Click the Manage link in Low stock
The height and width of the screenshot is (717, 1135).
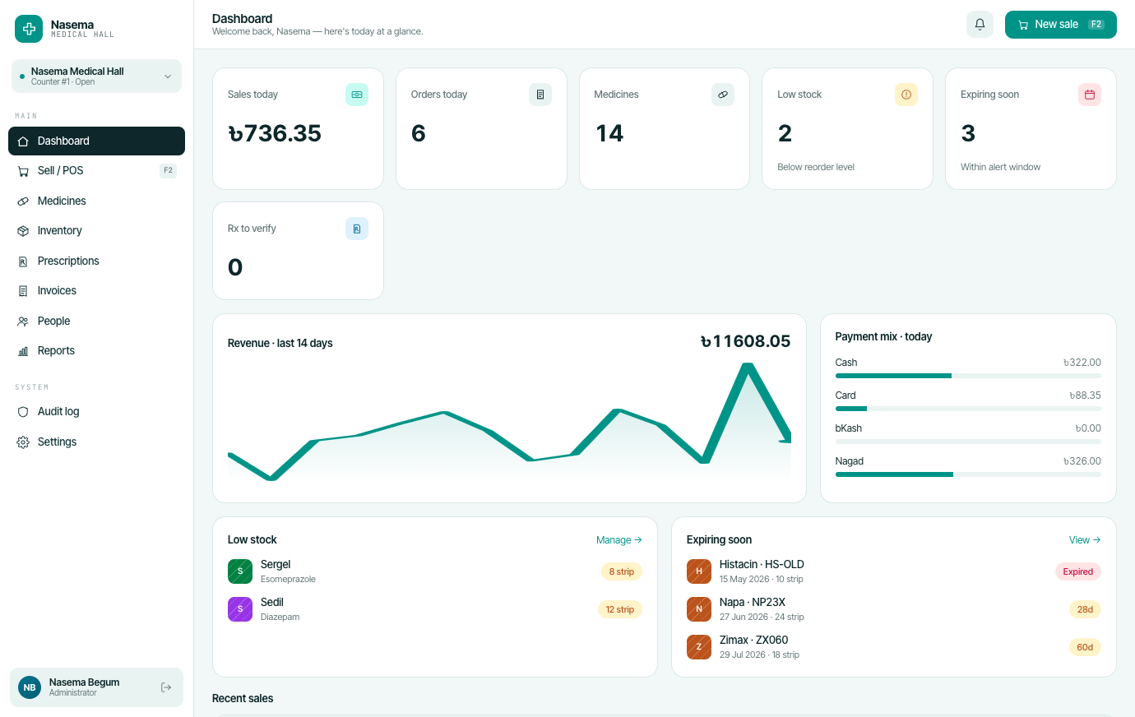618,540
